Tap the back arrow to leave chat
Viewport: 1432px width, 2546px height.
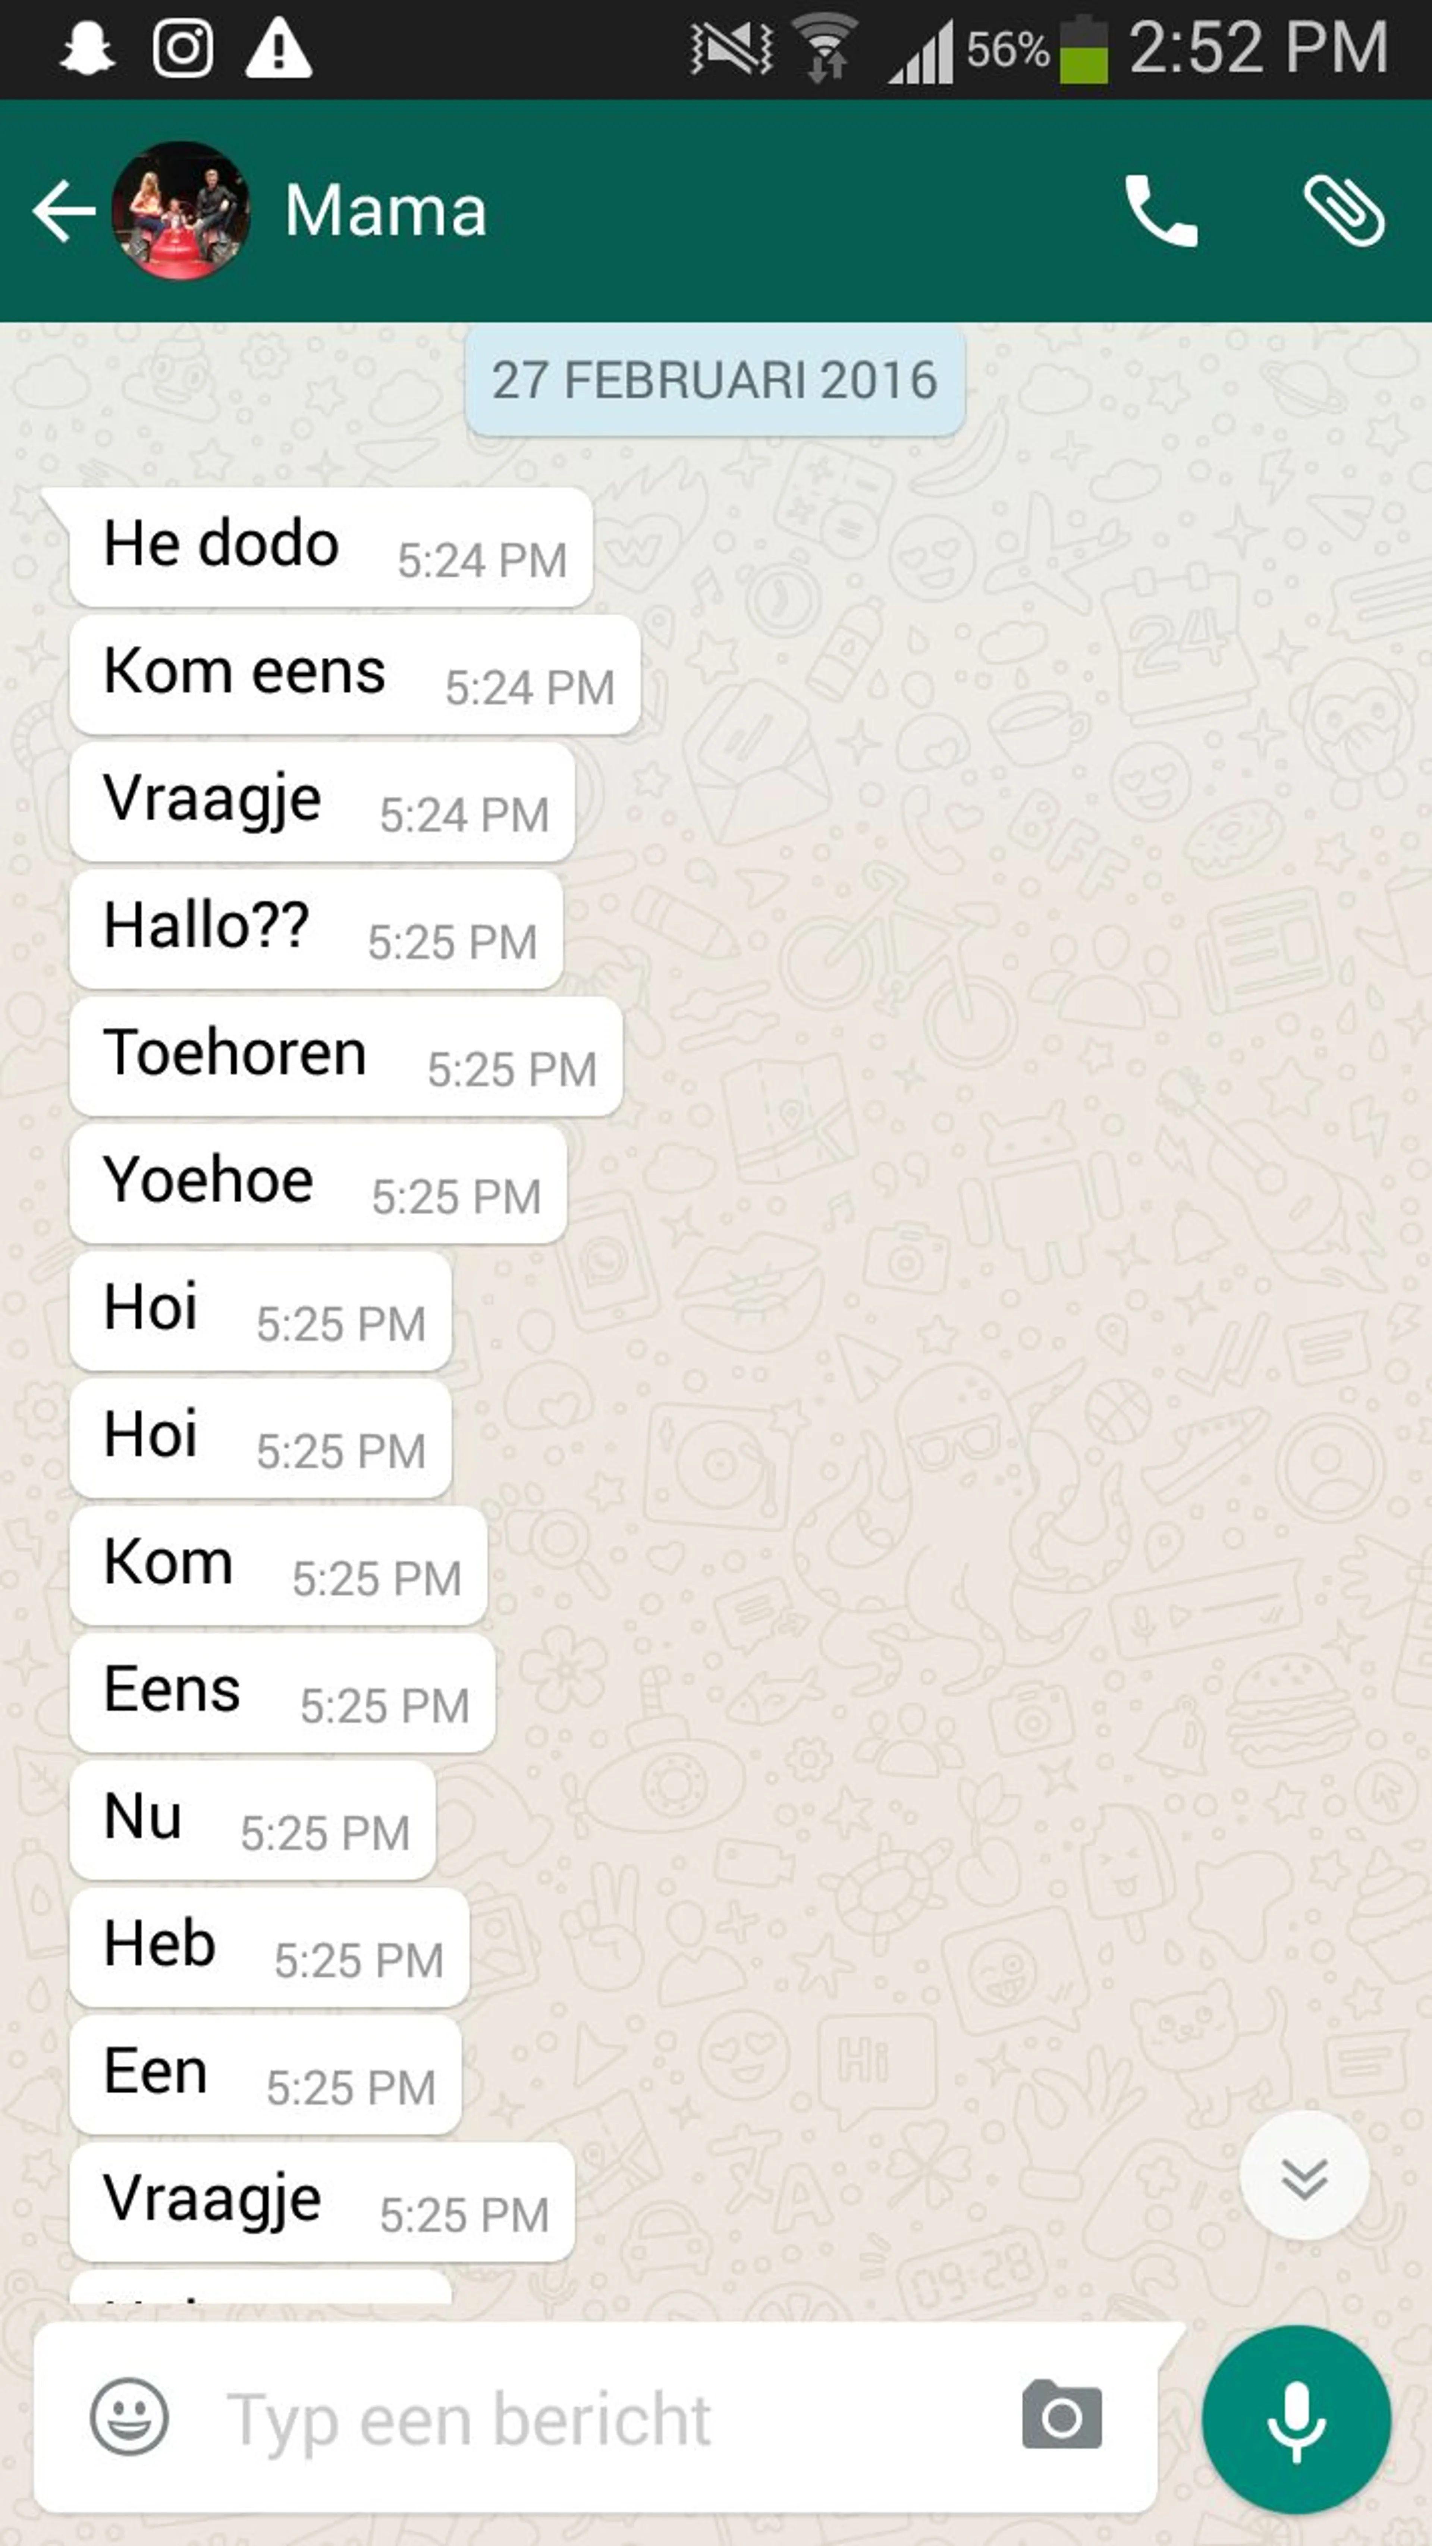[63, 210]
